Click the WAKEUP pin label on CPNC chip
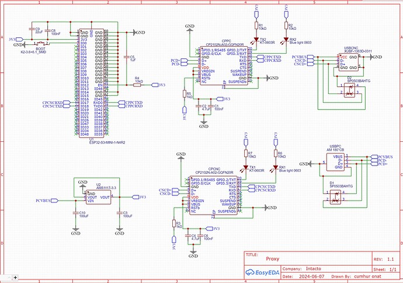The width and height of the screenshot is (403, 283). tap(229, 204)
